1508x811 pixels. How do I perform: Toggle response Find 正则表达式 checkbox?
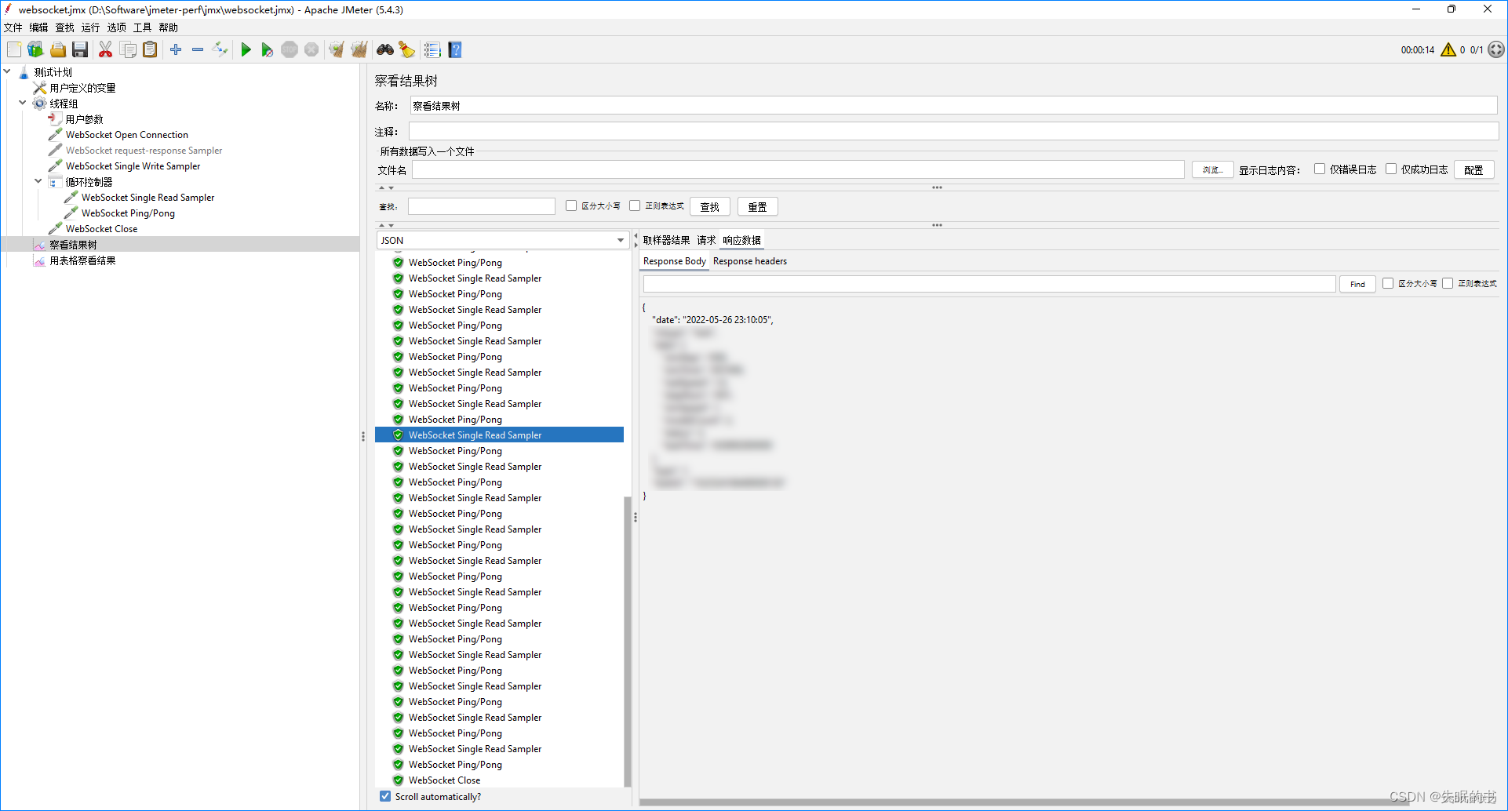tap(1448, 284)
